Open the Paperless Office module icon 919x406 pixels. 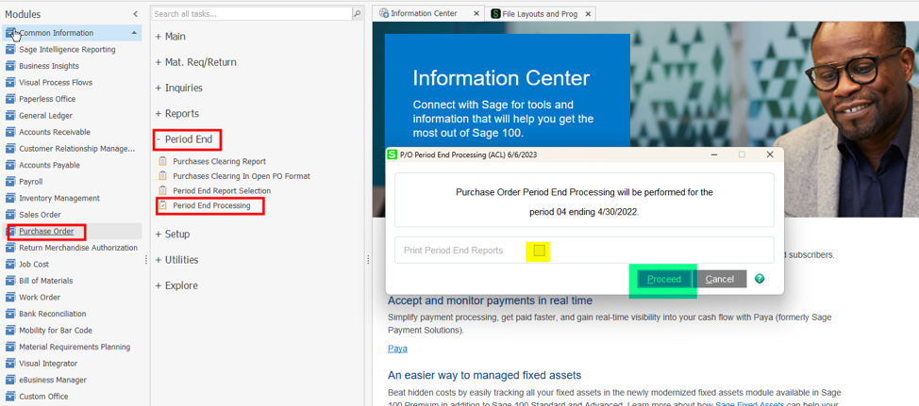point(10,99)
